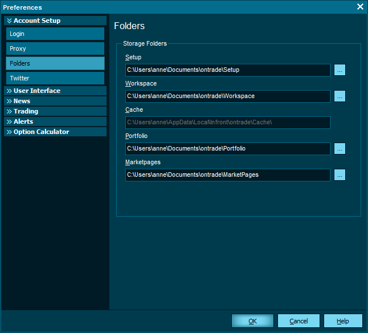Click browse button for Workspace folder
This screenshot has height=333, width=368.
click(x=340, y=96)
